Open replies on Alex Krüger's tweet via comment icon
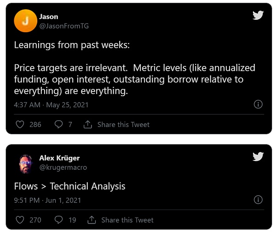276x235 pixels. pos(58,220)
